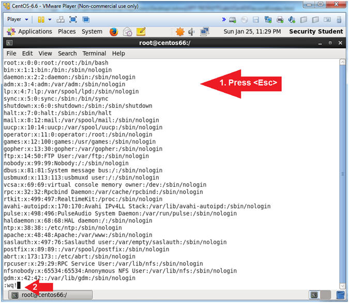Launch Firefox from the GNOME panel
The width and height of the screenshot is (349, 303).
[x=114, y=32]
